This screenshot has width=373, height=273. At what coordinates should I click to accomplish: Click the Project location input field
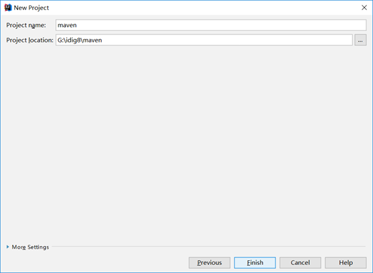pos(204,40)
